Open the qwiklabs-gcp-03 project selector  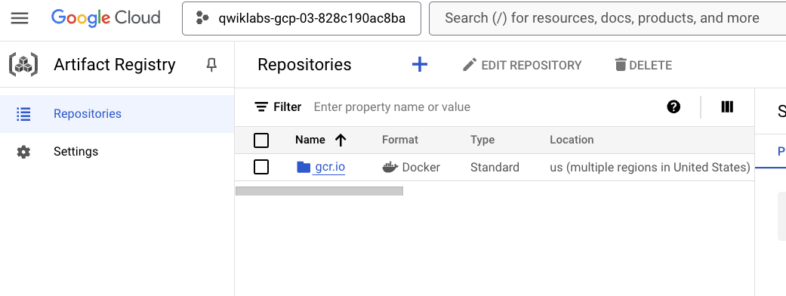pos(302,19)
